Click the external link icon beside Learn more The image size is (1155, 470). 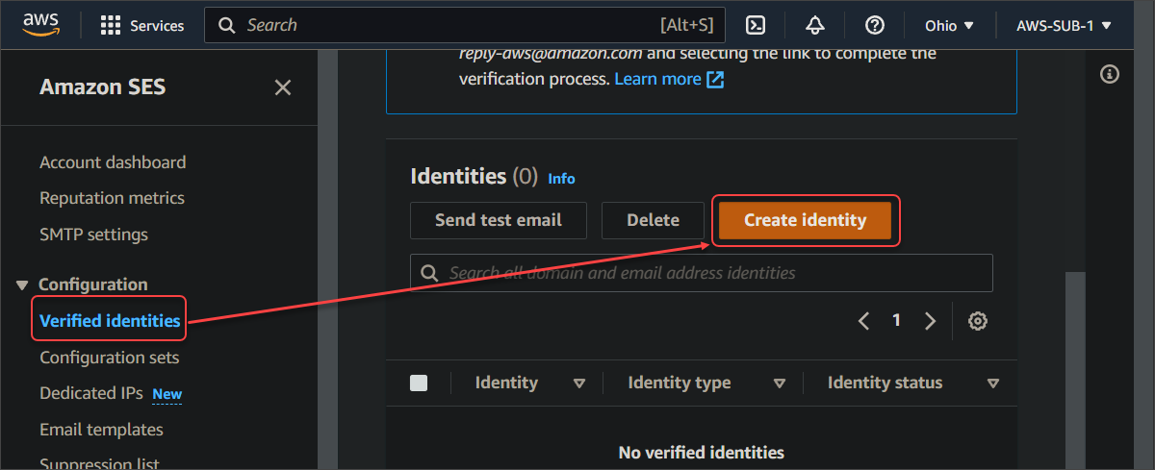click(715, 79)
